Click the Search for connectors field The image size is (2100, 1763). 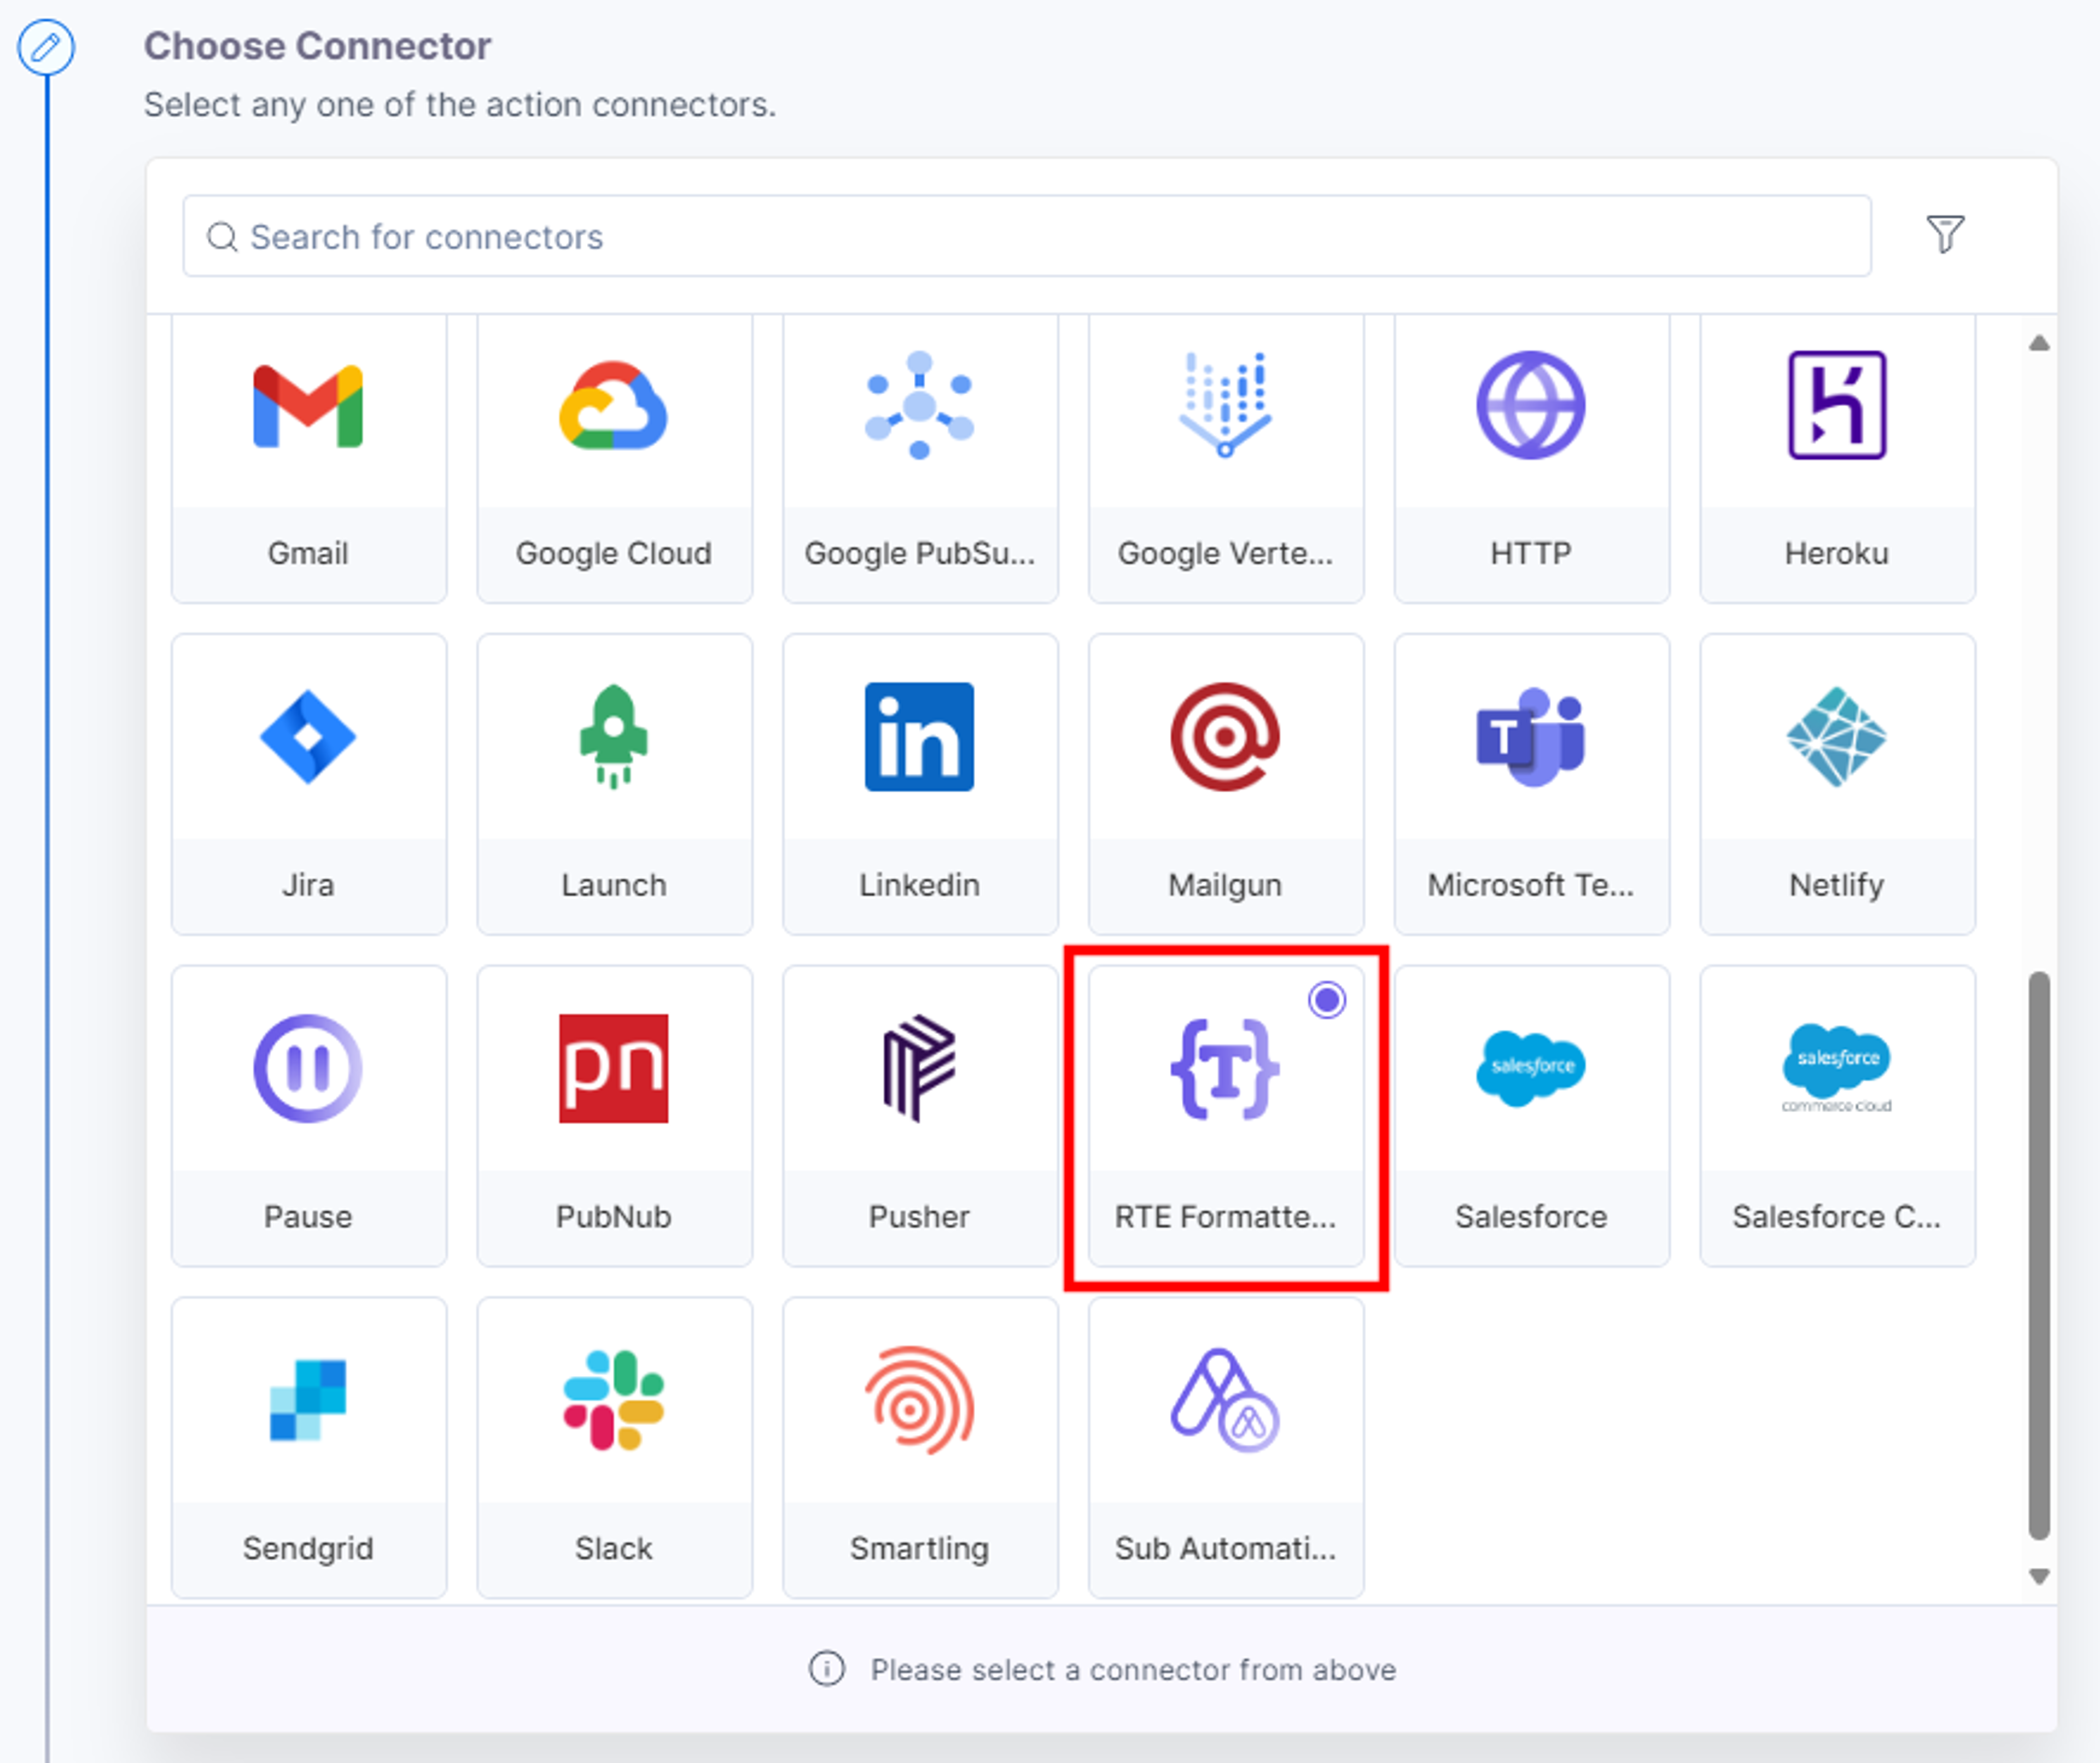coord(1027,236)
